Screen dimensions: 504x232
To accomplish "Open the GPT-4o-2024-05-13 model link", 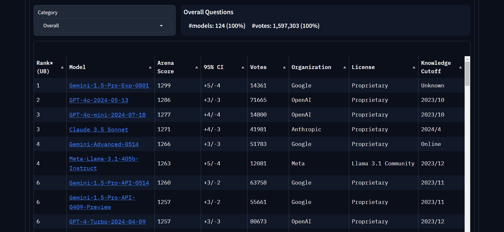I will pos(99,100).
